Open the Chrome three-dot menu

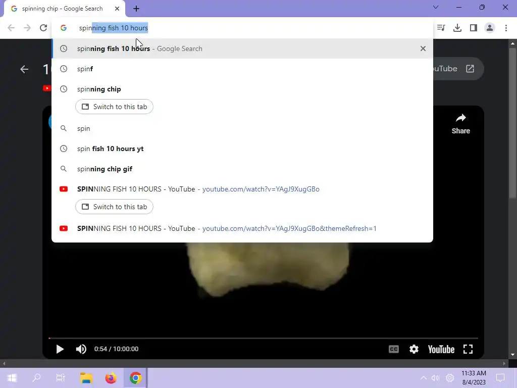(506, 28)
